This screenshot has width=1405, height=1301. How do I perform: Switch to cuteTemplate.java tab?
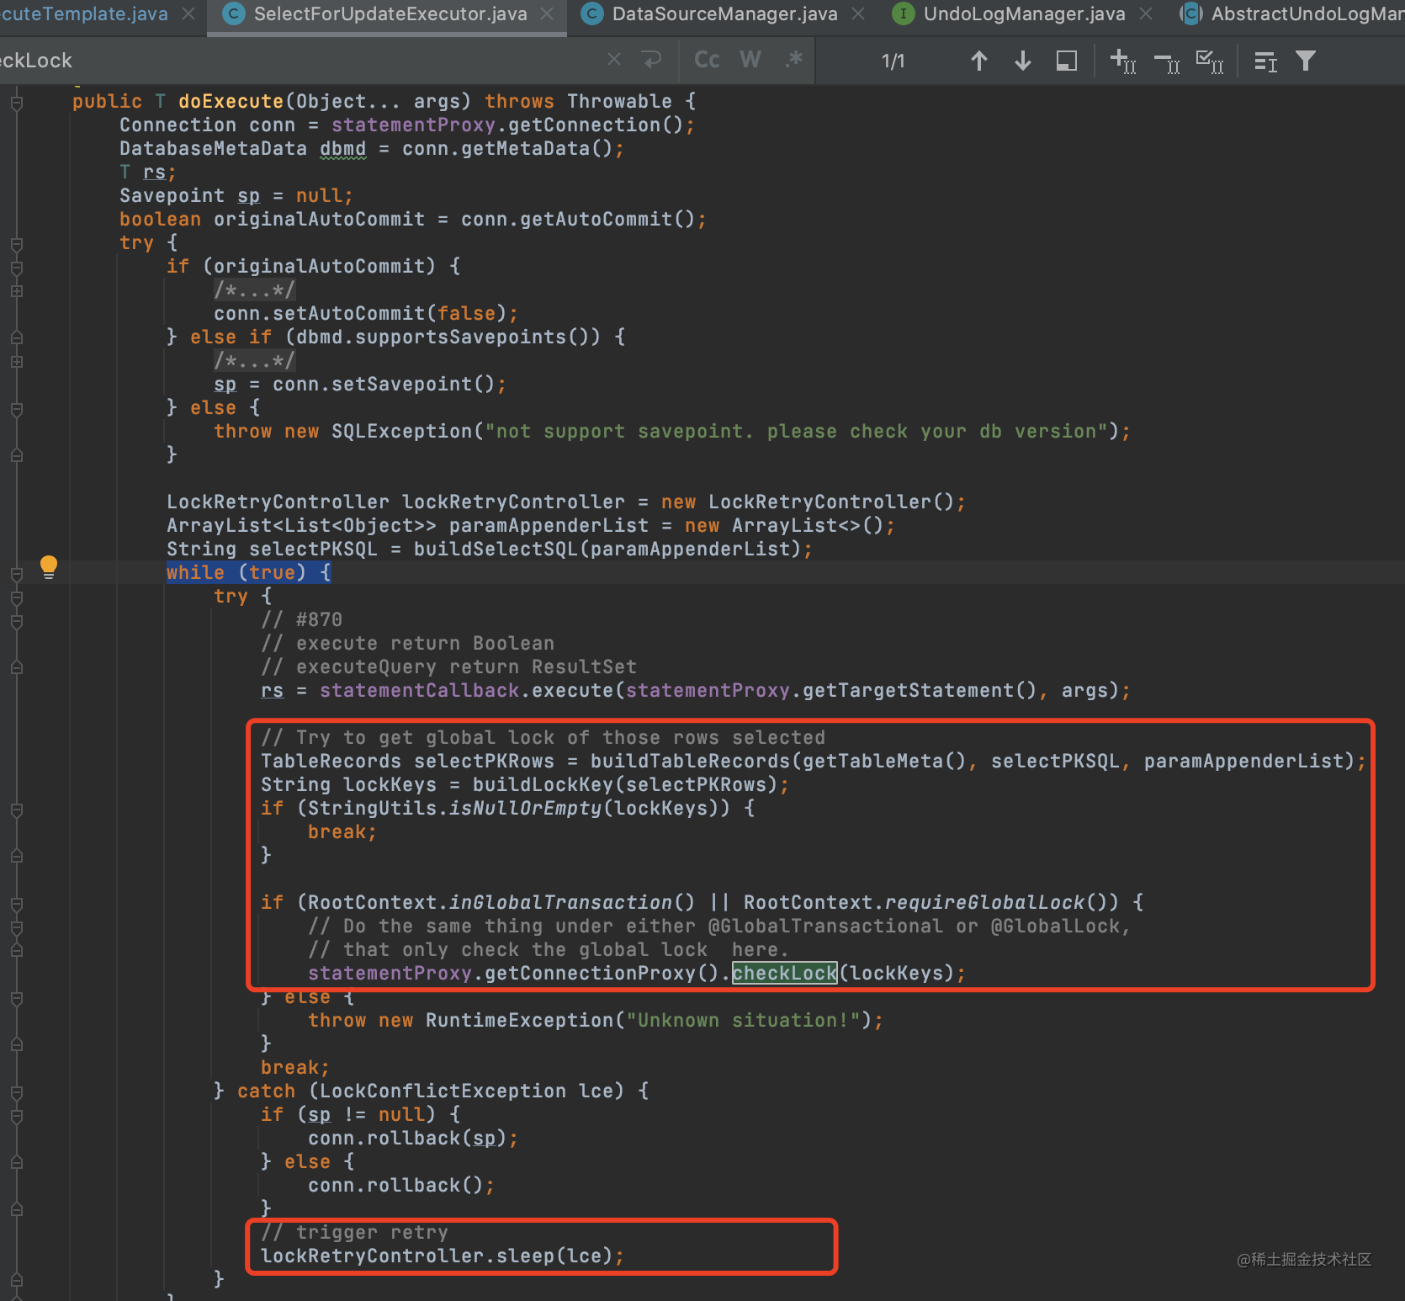(84, 13)
